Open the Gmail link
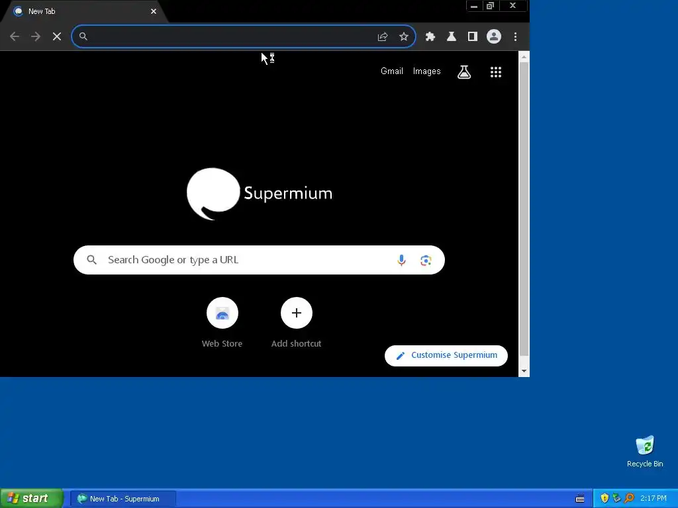 392,71
